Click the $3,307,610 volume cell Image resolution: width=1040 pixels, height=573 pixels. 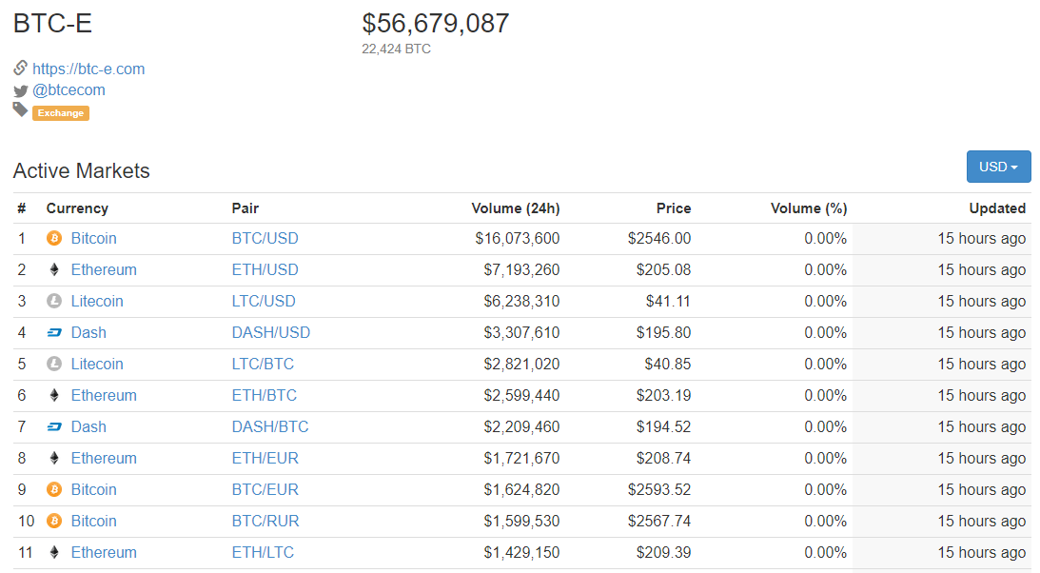pyautogui.click(x=521, y=332)
